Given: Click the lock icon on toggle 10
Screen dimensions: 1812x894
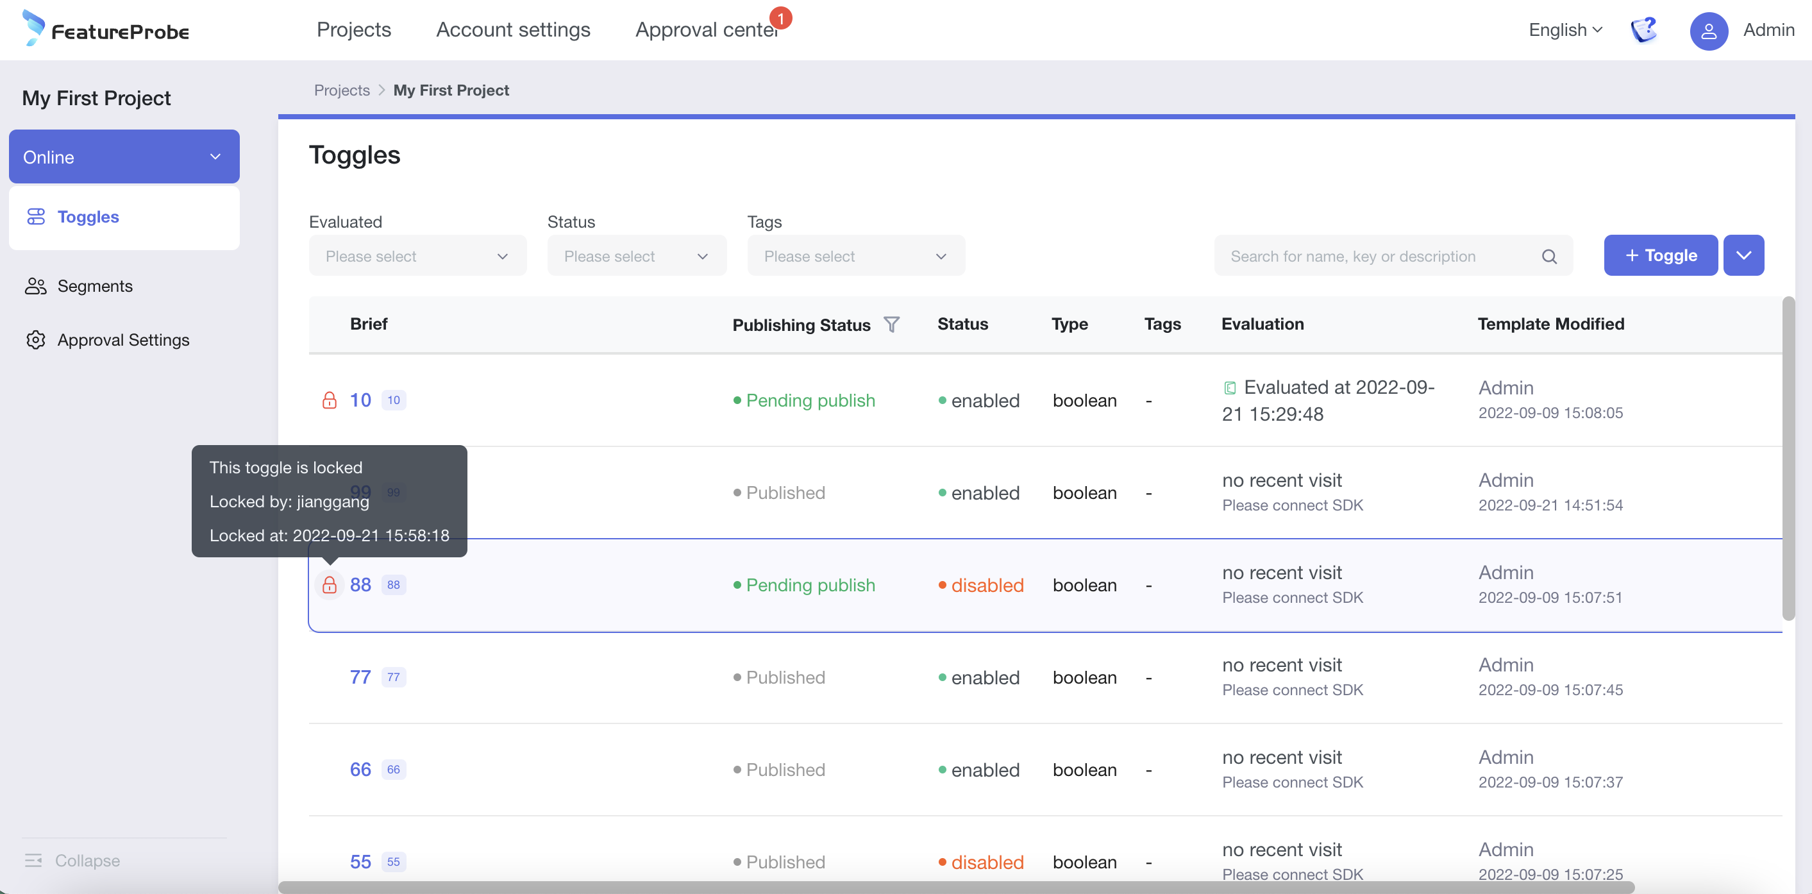Looking at the screenshot, I should [329, 400].
